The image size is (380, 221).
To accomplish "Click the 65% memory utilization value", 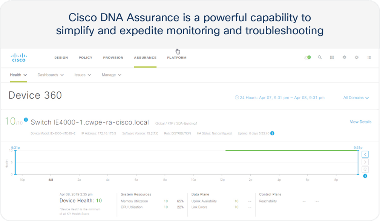I will point(180,201).
